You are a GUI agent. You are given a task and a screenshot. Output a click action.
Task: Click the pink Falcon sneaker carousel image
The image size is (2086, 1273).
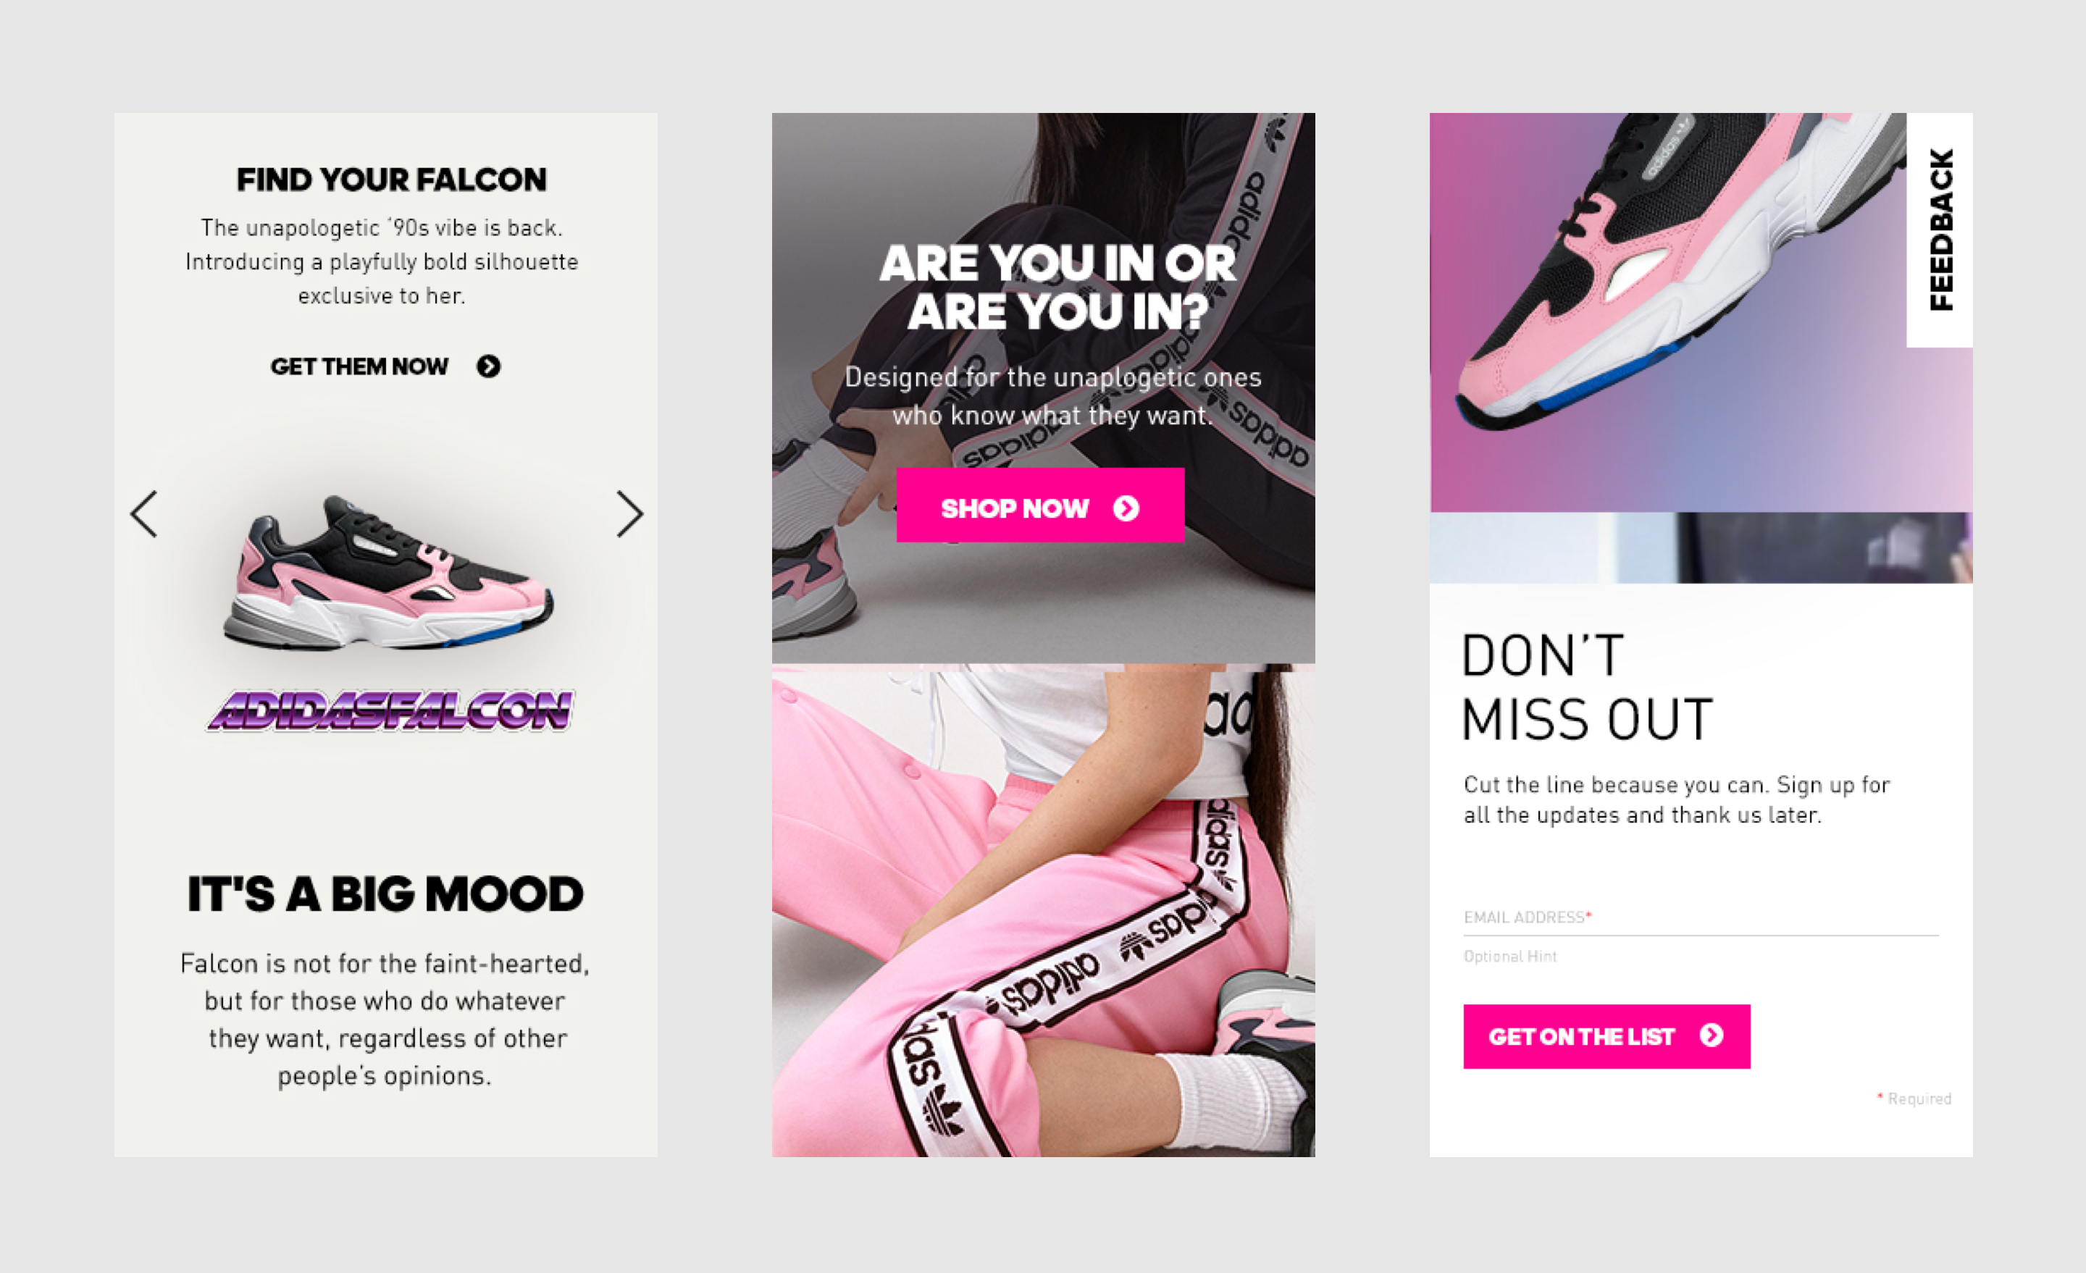[x=388, y=573]
